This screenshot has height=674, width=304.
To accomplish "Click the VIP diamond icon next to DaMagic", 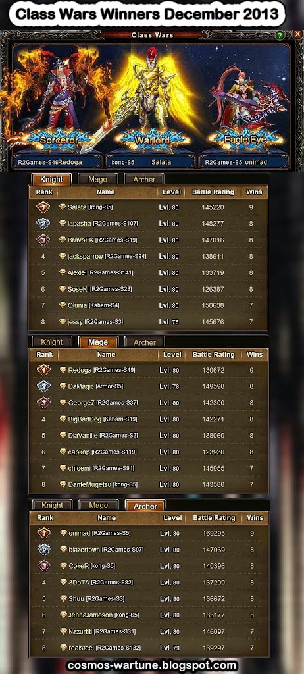I will (63, 386).
